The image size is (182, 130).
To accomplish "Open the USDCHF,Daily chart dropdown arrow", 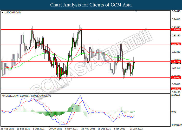I will pos(2,12).
